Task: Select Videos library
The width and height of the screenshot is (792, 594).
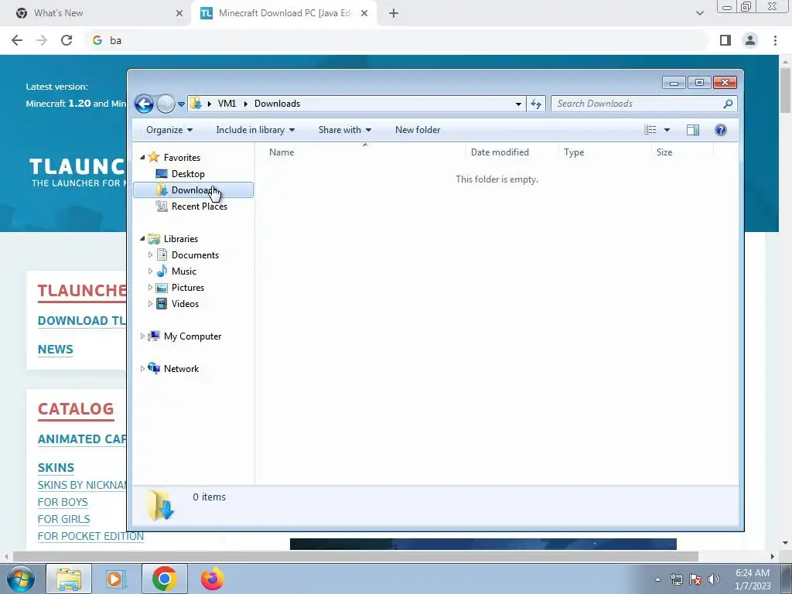Action: tap(185, 303)
